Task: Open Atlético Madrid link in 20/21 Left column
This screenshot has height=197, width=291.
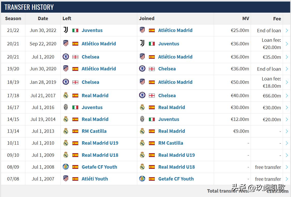Action: click(x=99, y=44)
